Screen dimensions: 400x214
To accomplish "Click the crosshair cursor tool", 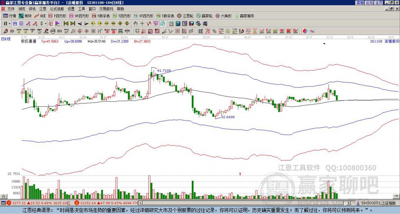I will click(142, 23).
